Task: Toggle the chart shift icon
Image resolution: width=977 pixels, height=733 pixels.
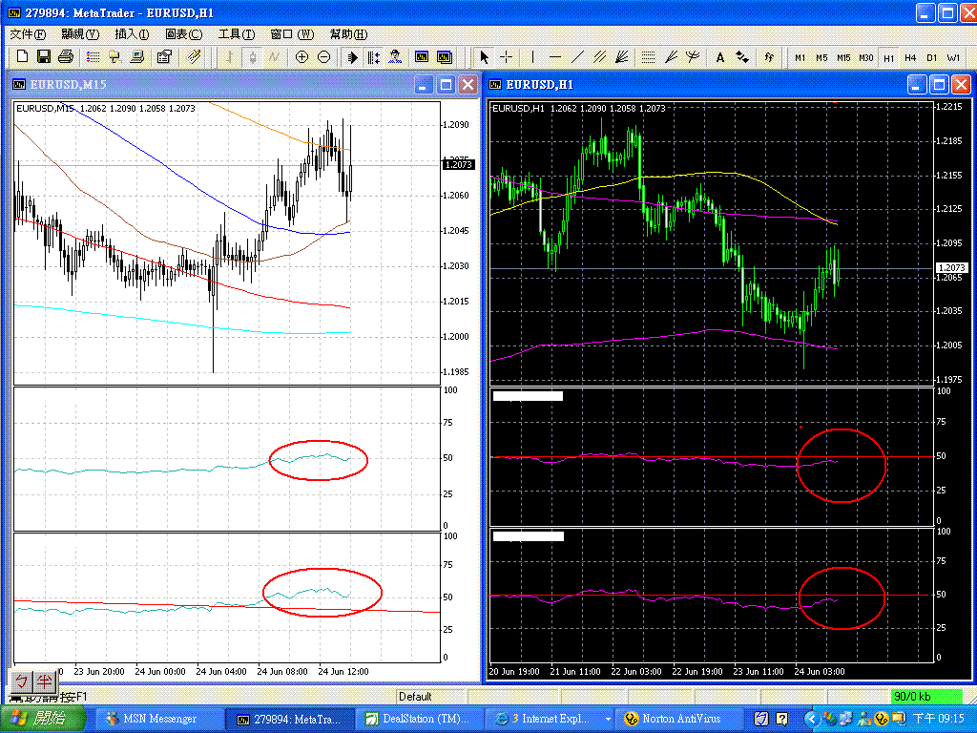Action: (x=373, y=56)
